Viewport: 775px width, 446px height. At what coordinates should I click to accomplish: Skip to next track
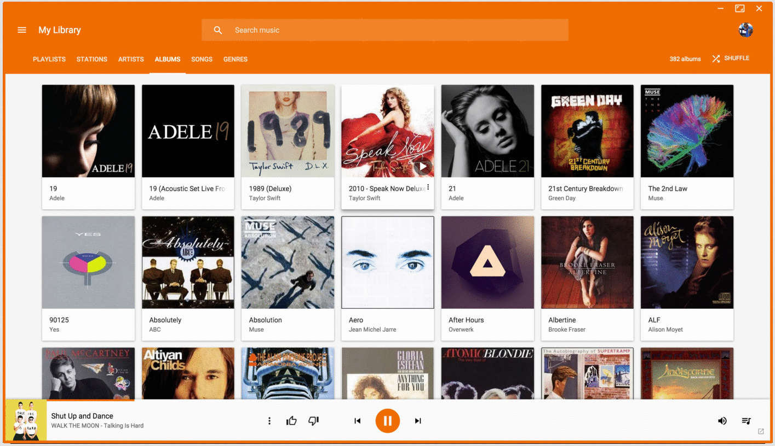coord(418,421)
